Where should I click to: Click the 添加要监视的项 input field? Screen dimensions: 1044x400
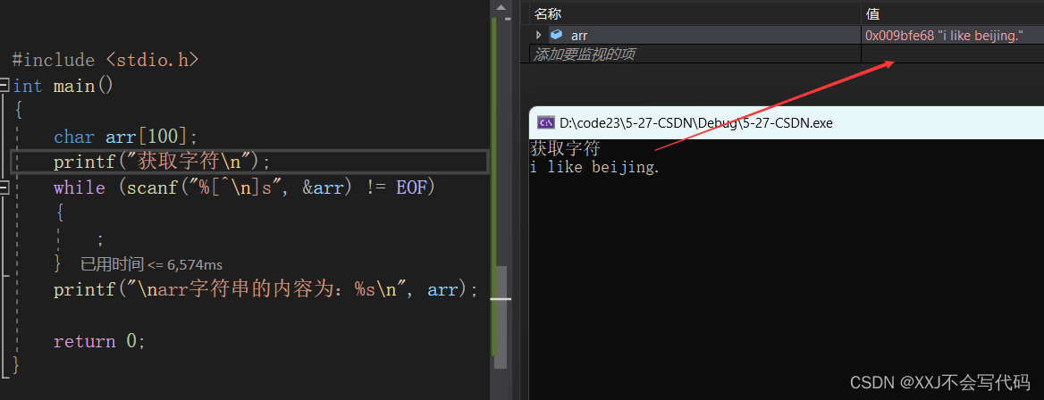[x=695, y=54]
